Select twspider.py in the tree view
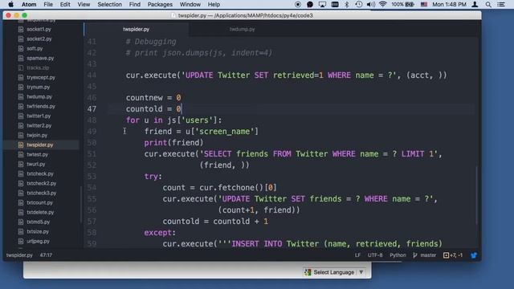This screenshot has width=514, height=289. coord(40,144)
